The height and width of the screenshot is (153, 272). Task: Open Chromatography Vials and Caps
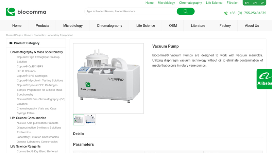pos(37,108)
